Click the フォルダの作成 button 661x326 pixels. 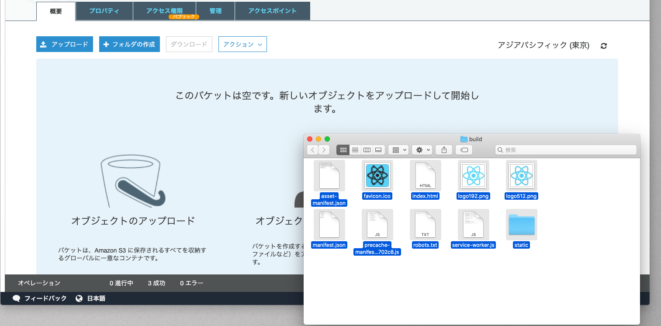129,44
